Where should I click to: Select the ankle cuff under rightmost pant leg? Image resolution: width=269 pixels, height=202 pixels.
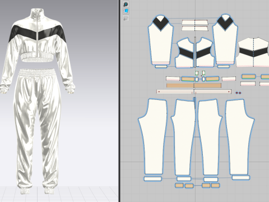pos(240,177)
